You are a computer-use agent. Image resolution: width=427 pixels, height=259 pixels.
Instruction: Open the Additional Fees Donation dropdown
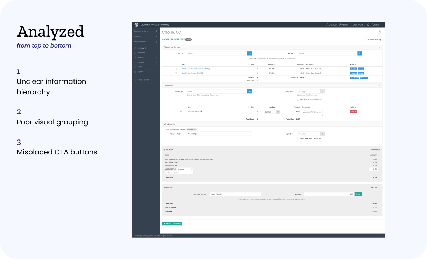tap(185, 169)
